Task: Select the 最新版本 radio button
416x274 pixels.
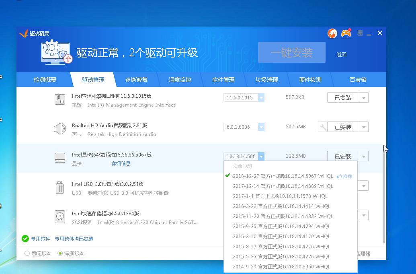Action: point(60,253)
